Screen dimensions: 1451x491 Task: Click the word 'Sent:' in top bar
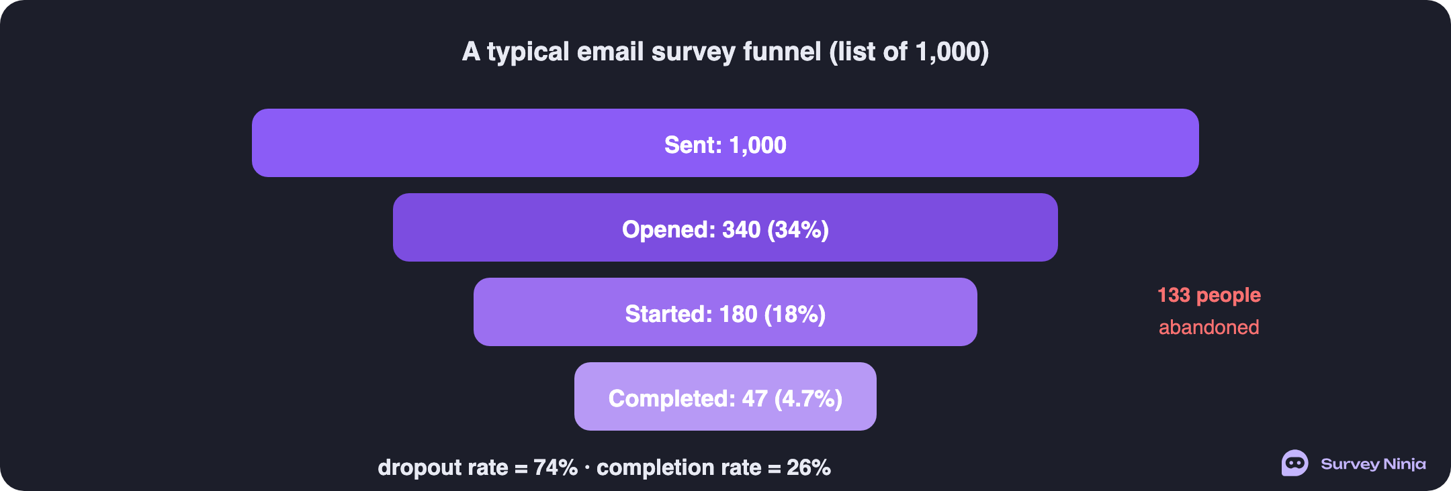[693, 145]
